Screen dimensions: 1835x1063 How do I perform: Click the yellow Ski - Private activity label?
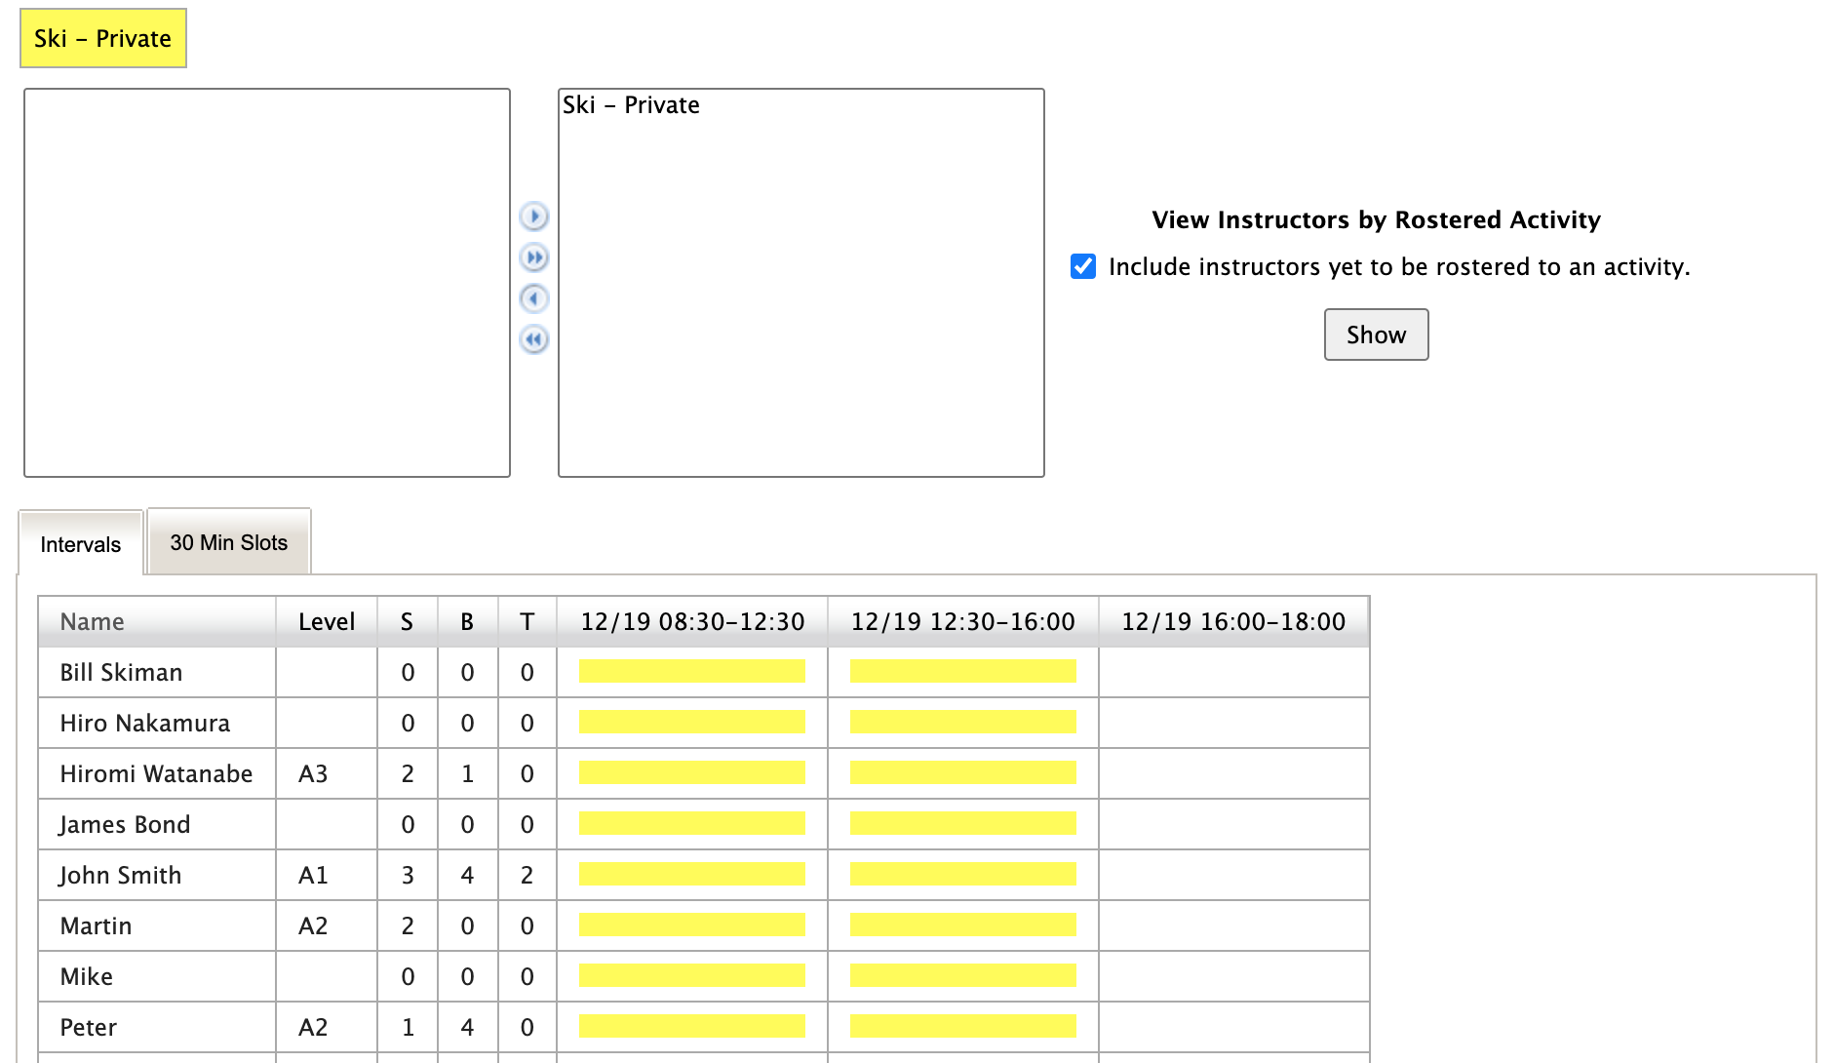102,39
